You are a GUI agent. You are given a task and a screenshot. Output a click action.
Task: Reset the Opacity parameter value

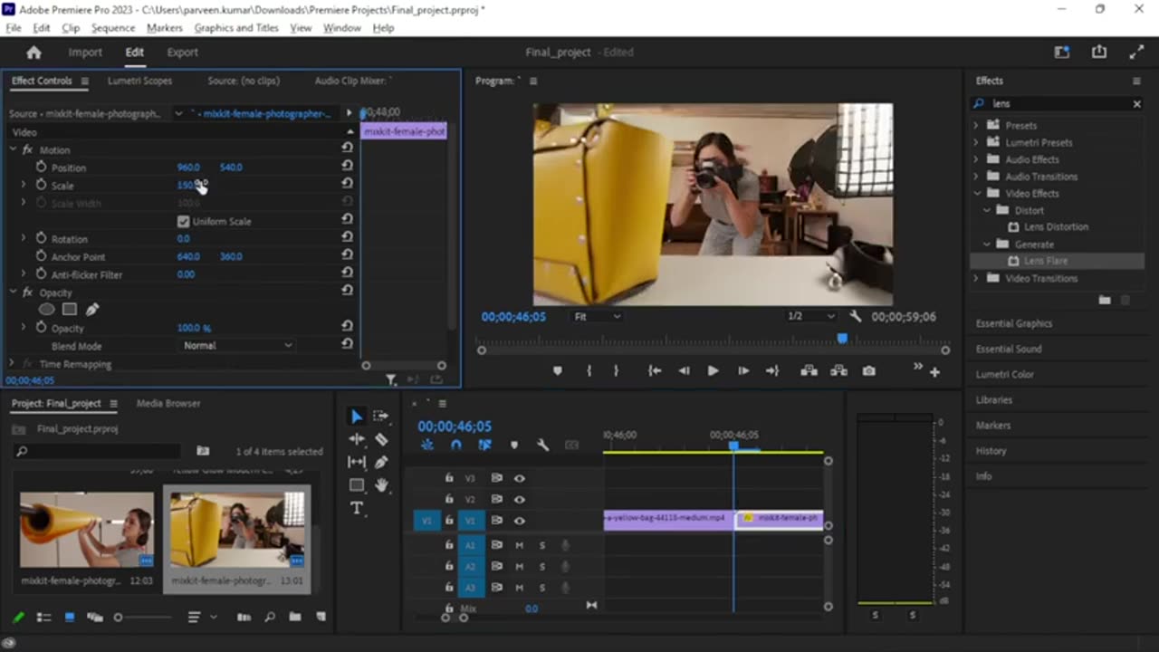[x=347, y=327]
